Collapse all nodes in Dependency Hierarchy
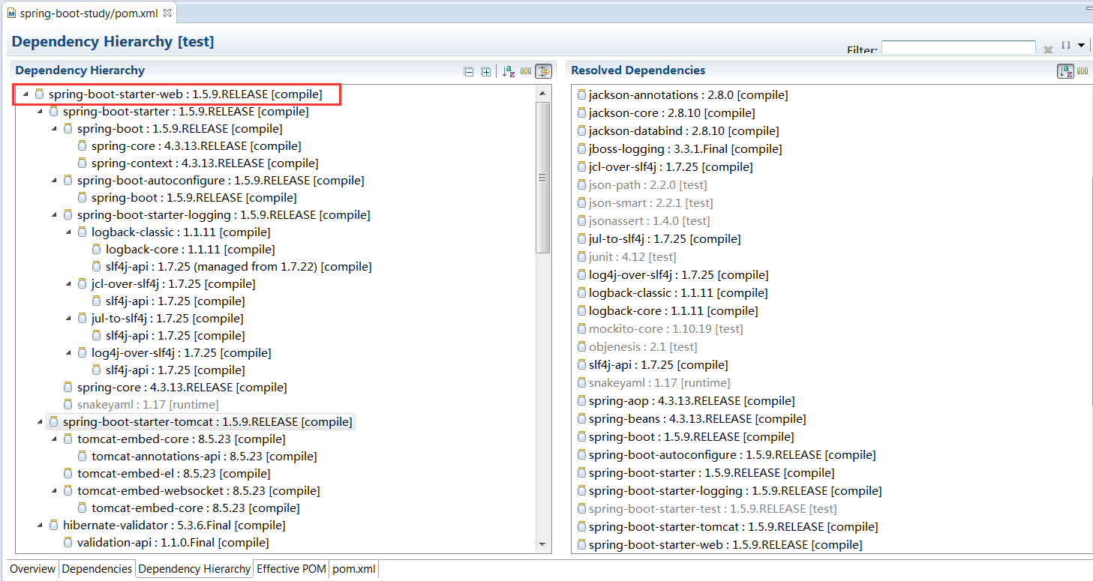1093x581 pixels. [x=469, y=72]
